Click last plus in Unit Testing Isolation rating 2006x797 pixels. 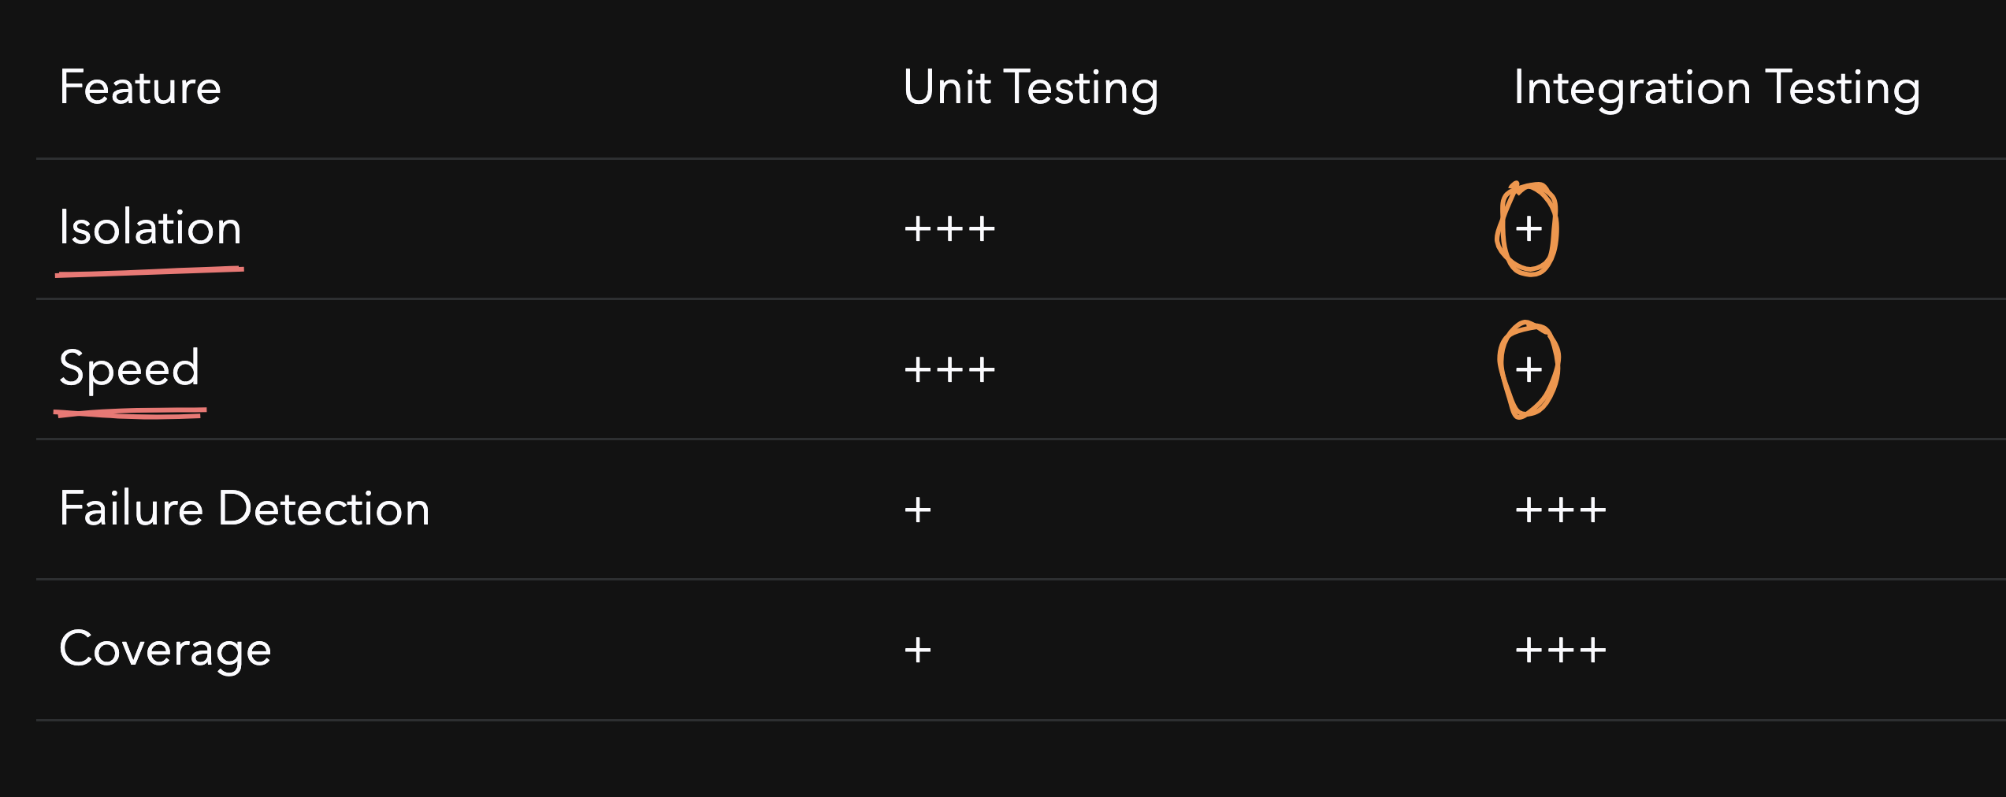coord(982,229)
